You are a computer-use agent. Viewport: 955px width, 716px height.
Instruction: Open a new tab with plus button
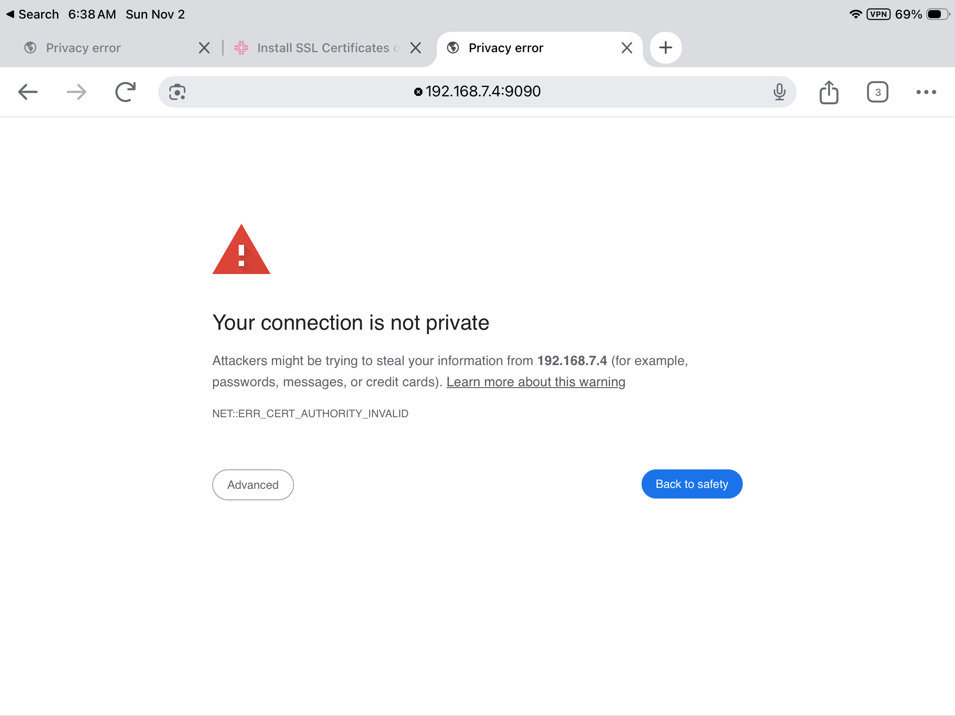tap(666, 48)
